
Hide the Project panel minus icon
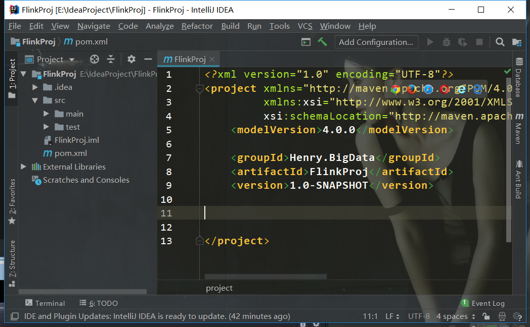pyautogui.click(x=148, y=60)
